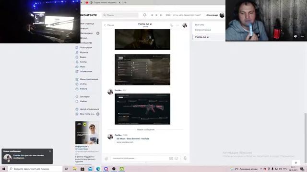Skip to previous track in VK player
The image size is (307, 172).
[x=152, y=15]
